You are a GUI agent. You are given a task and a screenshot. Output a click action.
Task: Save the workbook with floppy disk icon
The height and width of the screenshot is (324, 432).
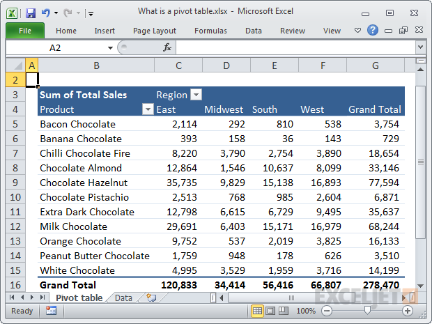[31, 13]
